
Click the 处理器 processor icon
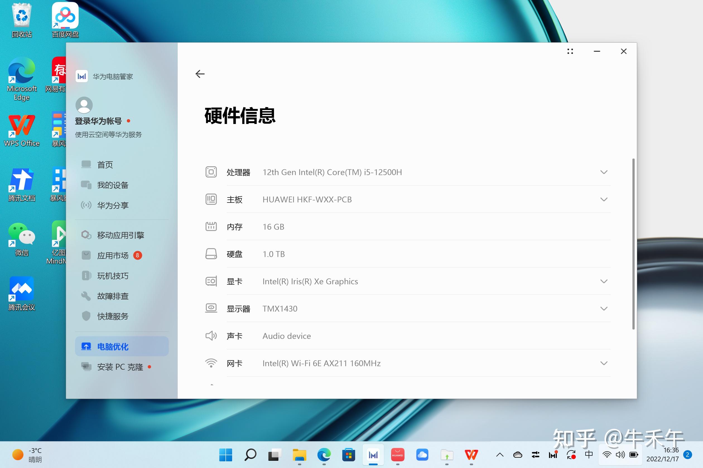tap(211, 172)
